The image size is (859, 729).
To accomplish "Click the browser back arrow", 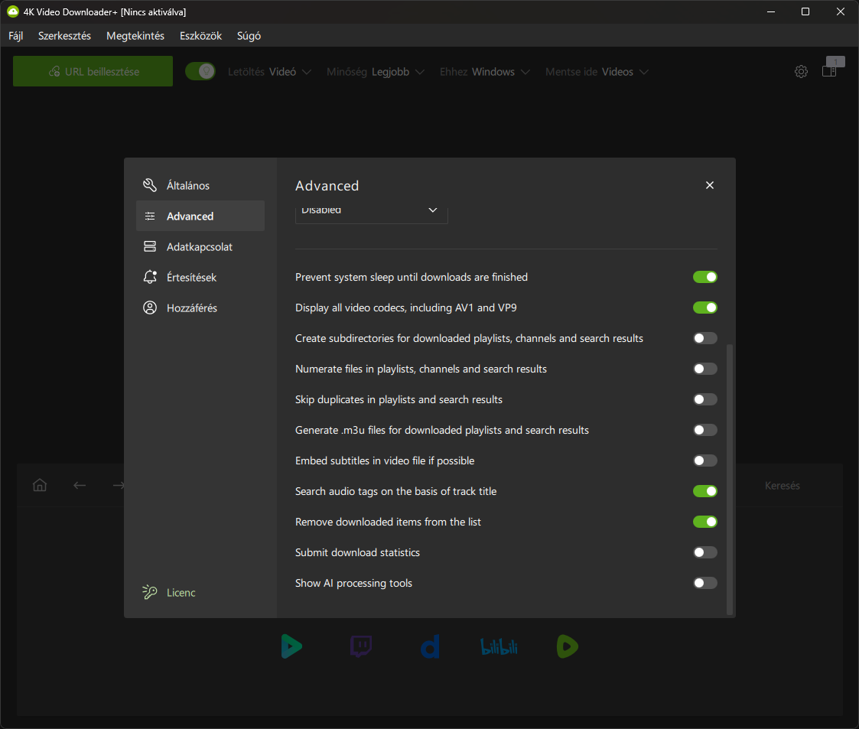I will (x=80, y=485).
